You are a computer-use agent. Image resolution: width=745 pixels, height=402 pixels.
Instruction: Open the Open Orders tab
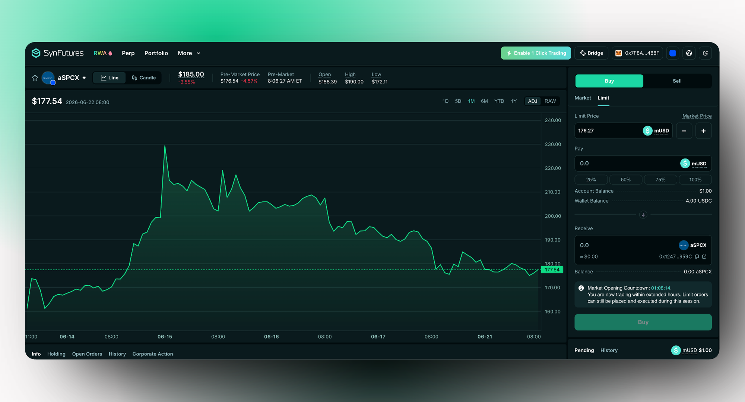[87, 354]
